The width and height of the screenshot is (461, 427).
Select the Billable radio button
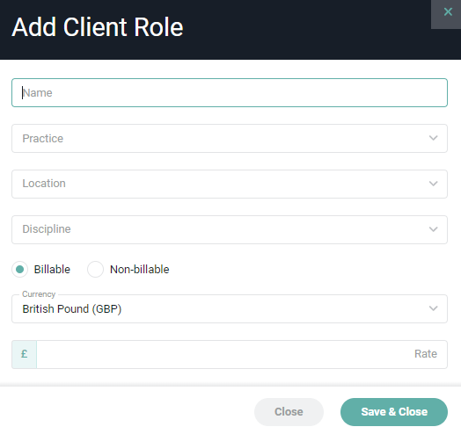[19, 270]
